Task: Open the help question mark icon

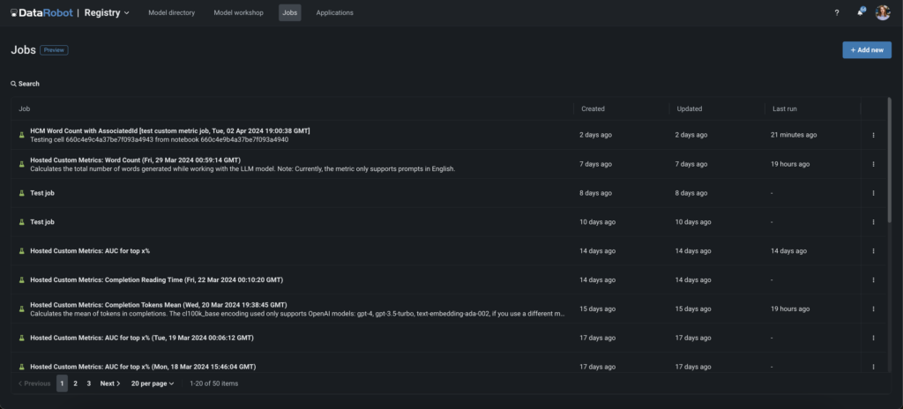Action: pyautogui.click(x=837, y=12)
